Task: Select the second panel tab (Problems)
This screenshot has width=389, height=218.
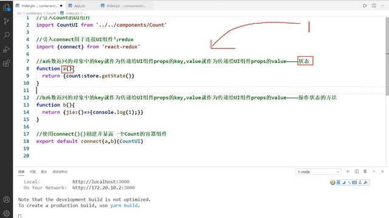Action: [32, 171]
